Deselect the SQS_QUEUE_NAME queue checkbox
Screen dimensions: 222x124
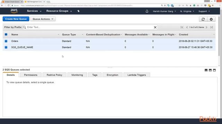pyautogui.click(x=6, y=47)
